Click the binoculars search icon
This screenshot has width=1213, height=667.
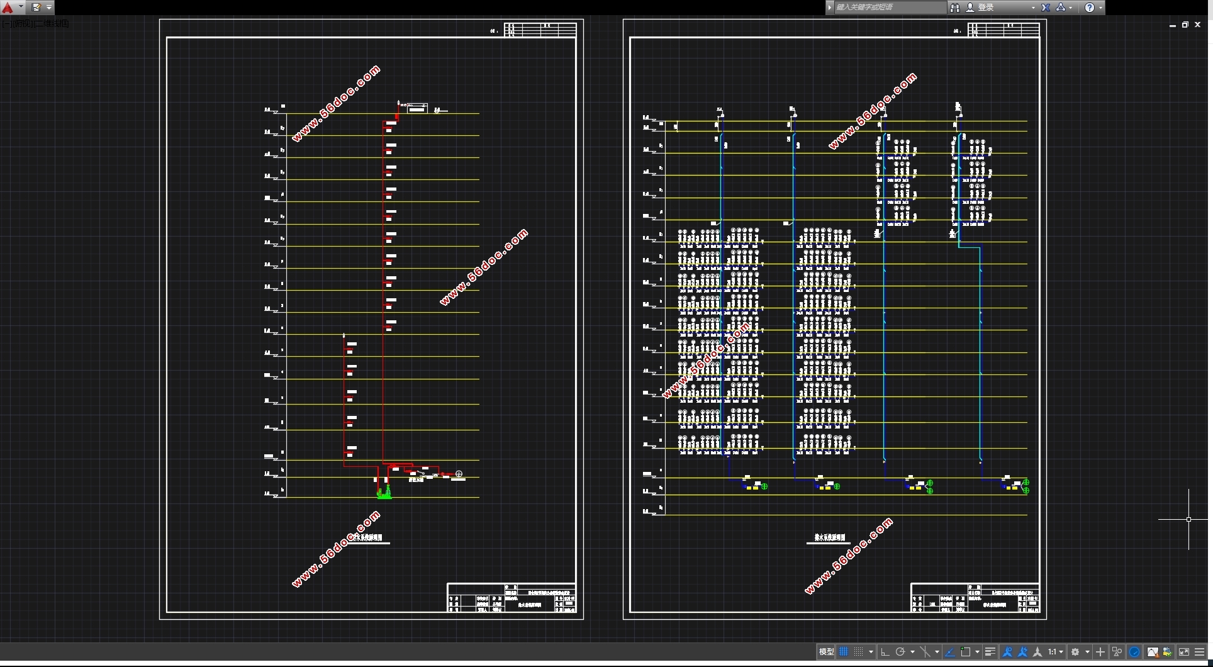click(x=955, y=8)
